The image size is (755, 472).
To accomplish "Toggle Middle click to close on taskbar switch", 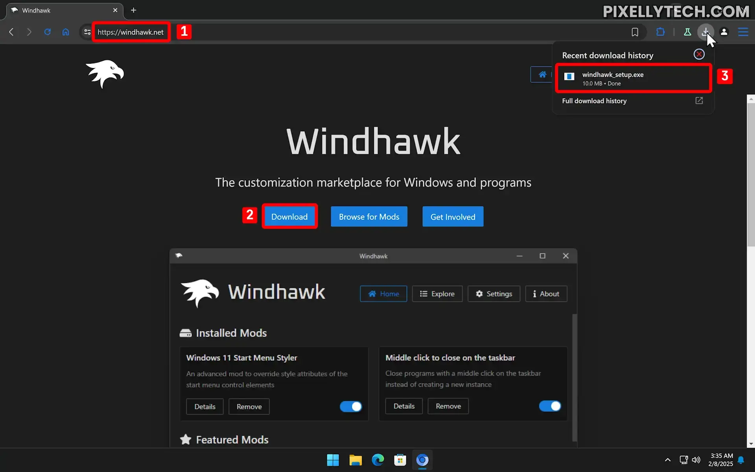I will pos(550,406).
